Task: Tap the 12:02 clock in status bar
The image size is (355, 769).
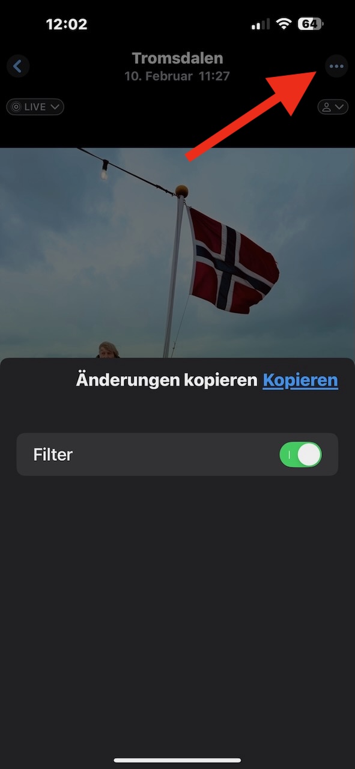Action: click(67, 25)
